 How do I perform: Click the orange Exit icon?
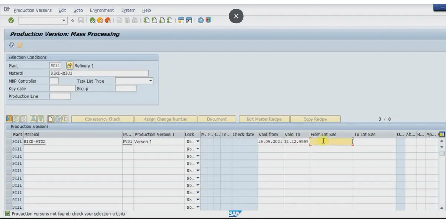click(100, 20)
